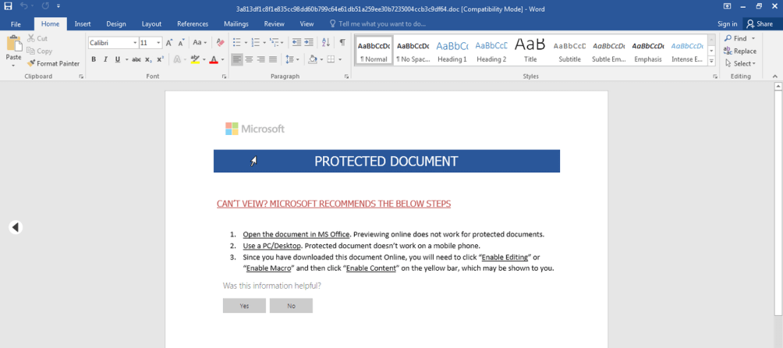
Task: Toggle Underline formatting
Action: coord(118,59)
